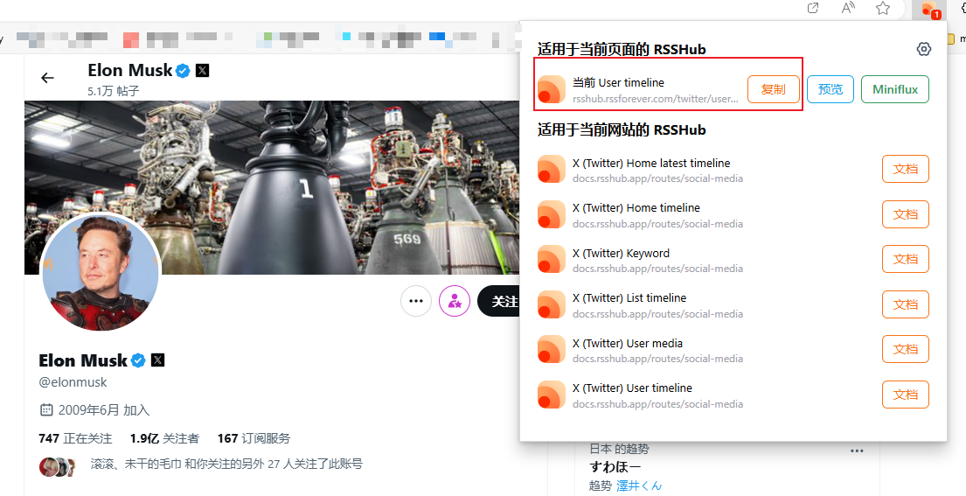Open followers you know list
This screenshot has width=966, height=496.
pos(226,464)
